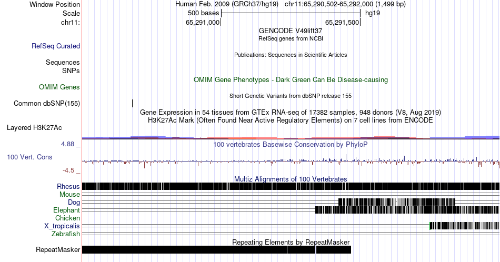Click Repeating Elements by RepeatMasker title

[291, 242]
